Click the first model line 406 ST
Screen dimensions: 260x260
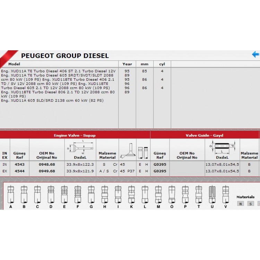[58, 71]
